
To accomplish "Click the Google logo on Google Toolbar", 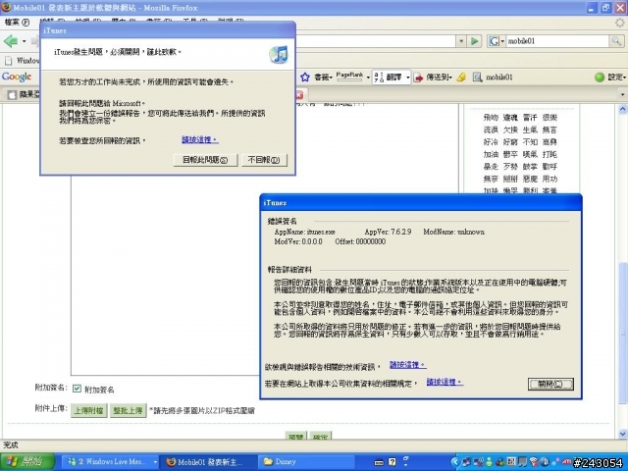I will (x=17, y=77).
